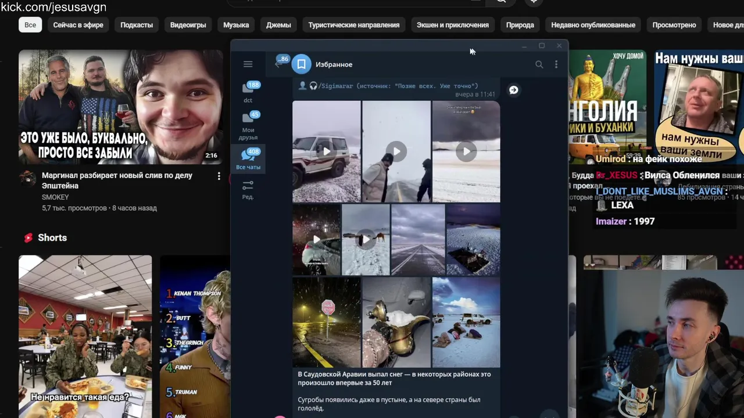Click the Sigimarar forwarded source line
Viewport: 744px width, 418px height.
point(388,86)
